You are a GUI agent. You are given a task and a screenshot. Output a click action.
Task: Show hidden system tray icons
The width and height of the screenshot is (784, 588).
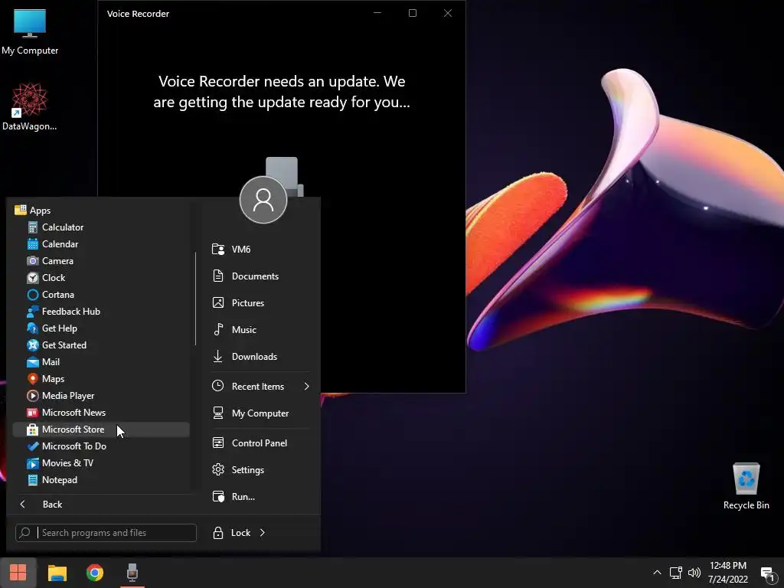[x=657, y=573]
